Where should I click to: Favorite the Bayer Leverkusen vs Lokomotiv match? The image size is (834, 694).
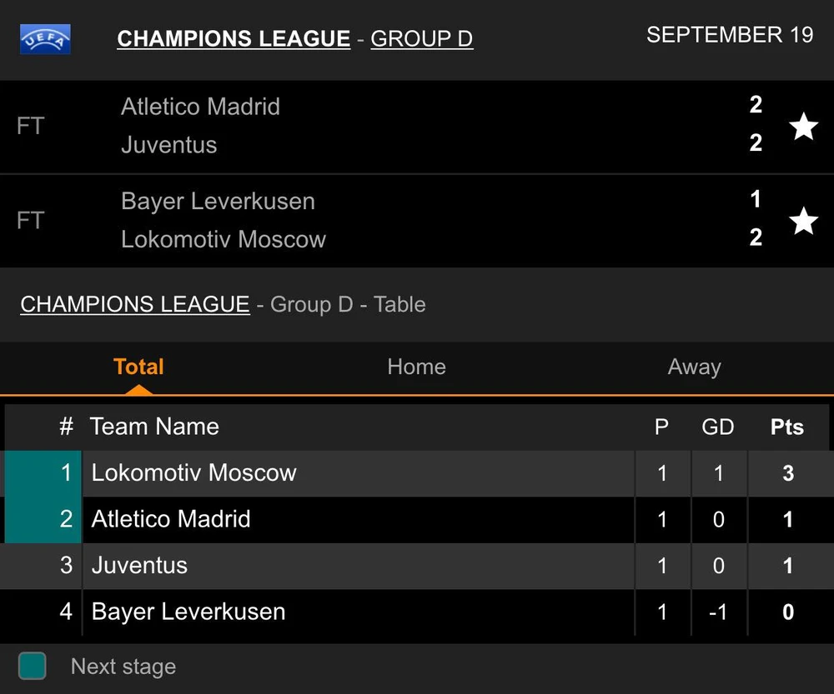point(803,221)
